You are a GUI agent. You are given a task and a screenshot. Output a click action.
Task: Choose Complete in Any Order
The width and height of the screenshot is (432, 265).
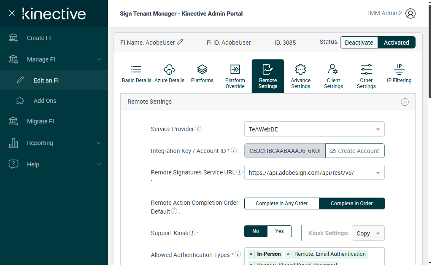click(281, 203)
